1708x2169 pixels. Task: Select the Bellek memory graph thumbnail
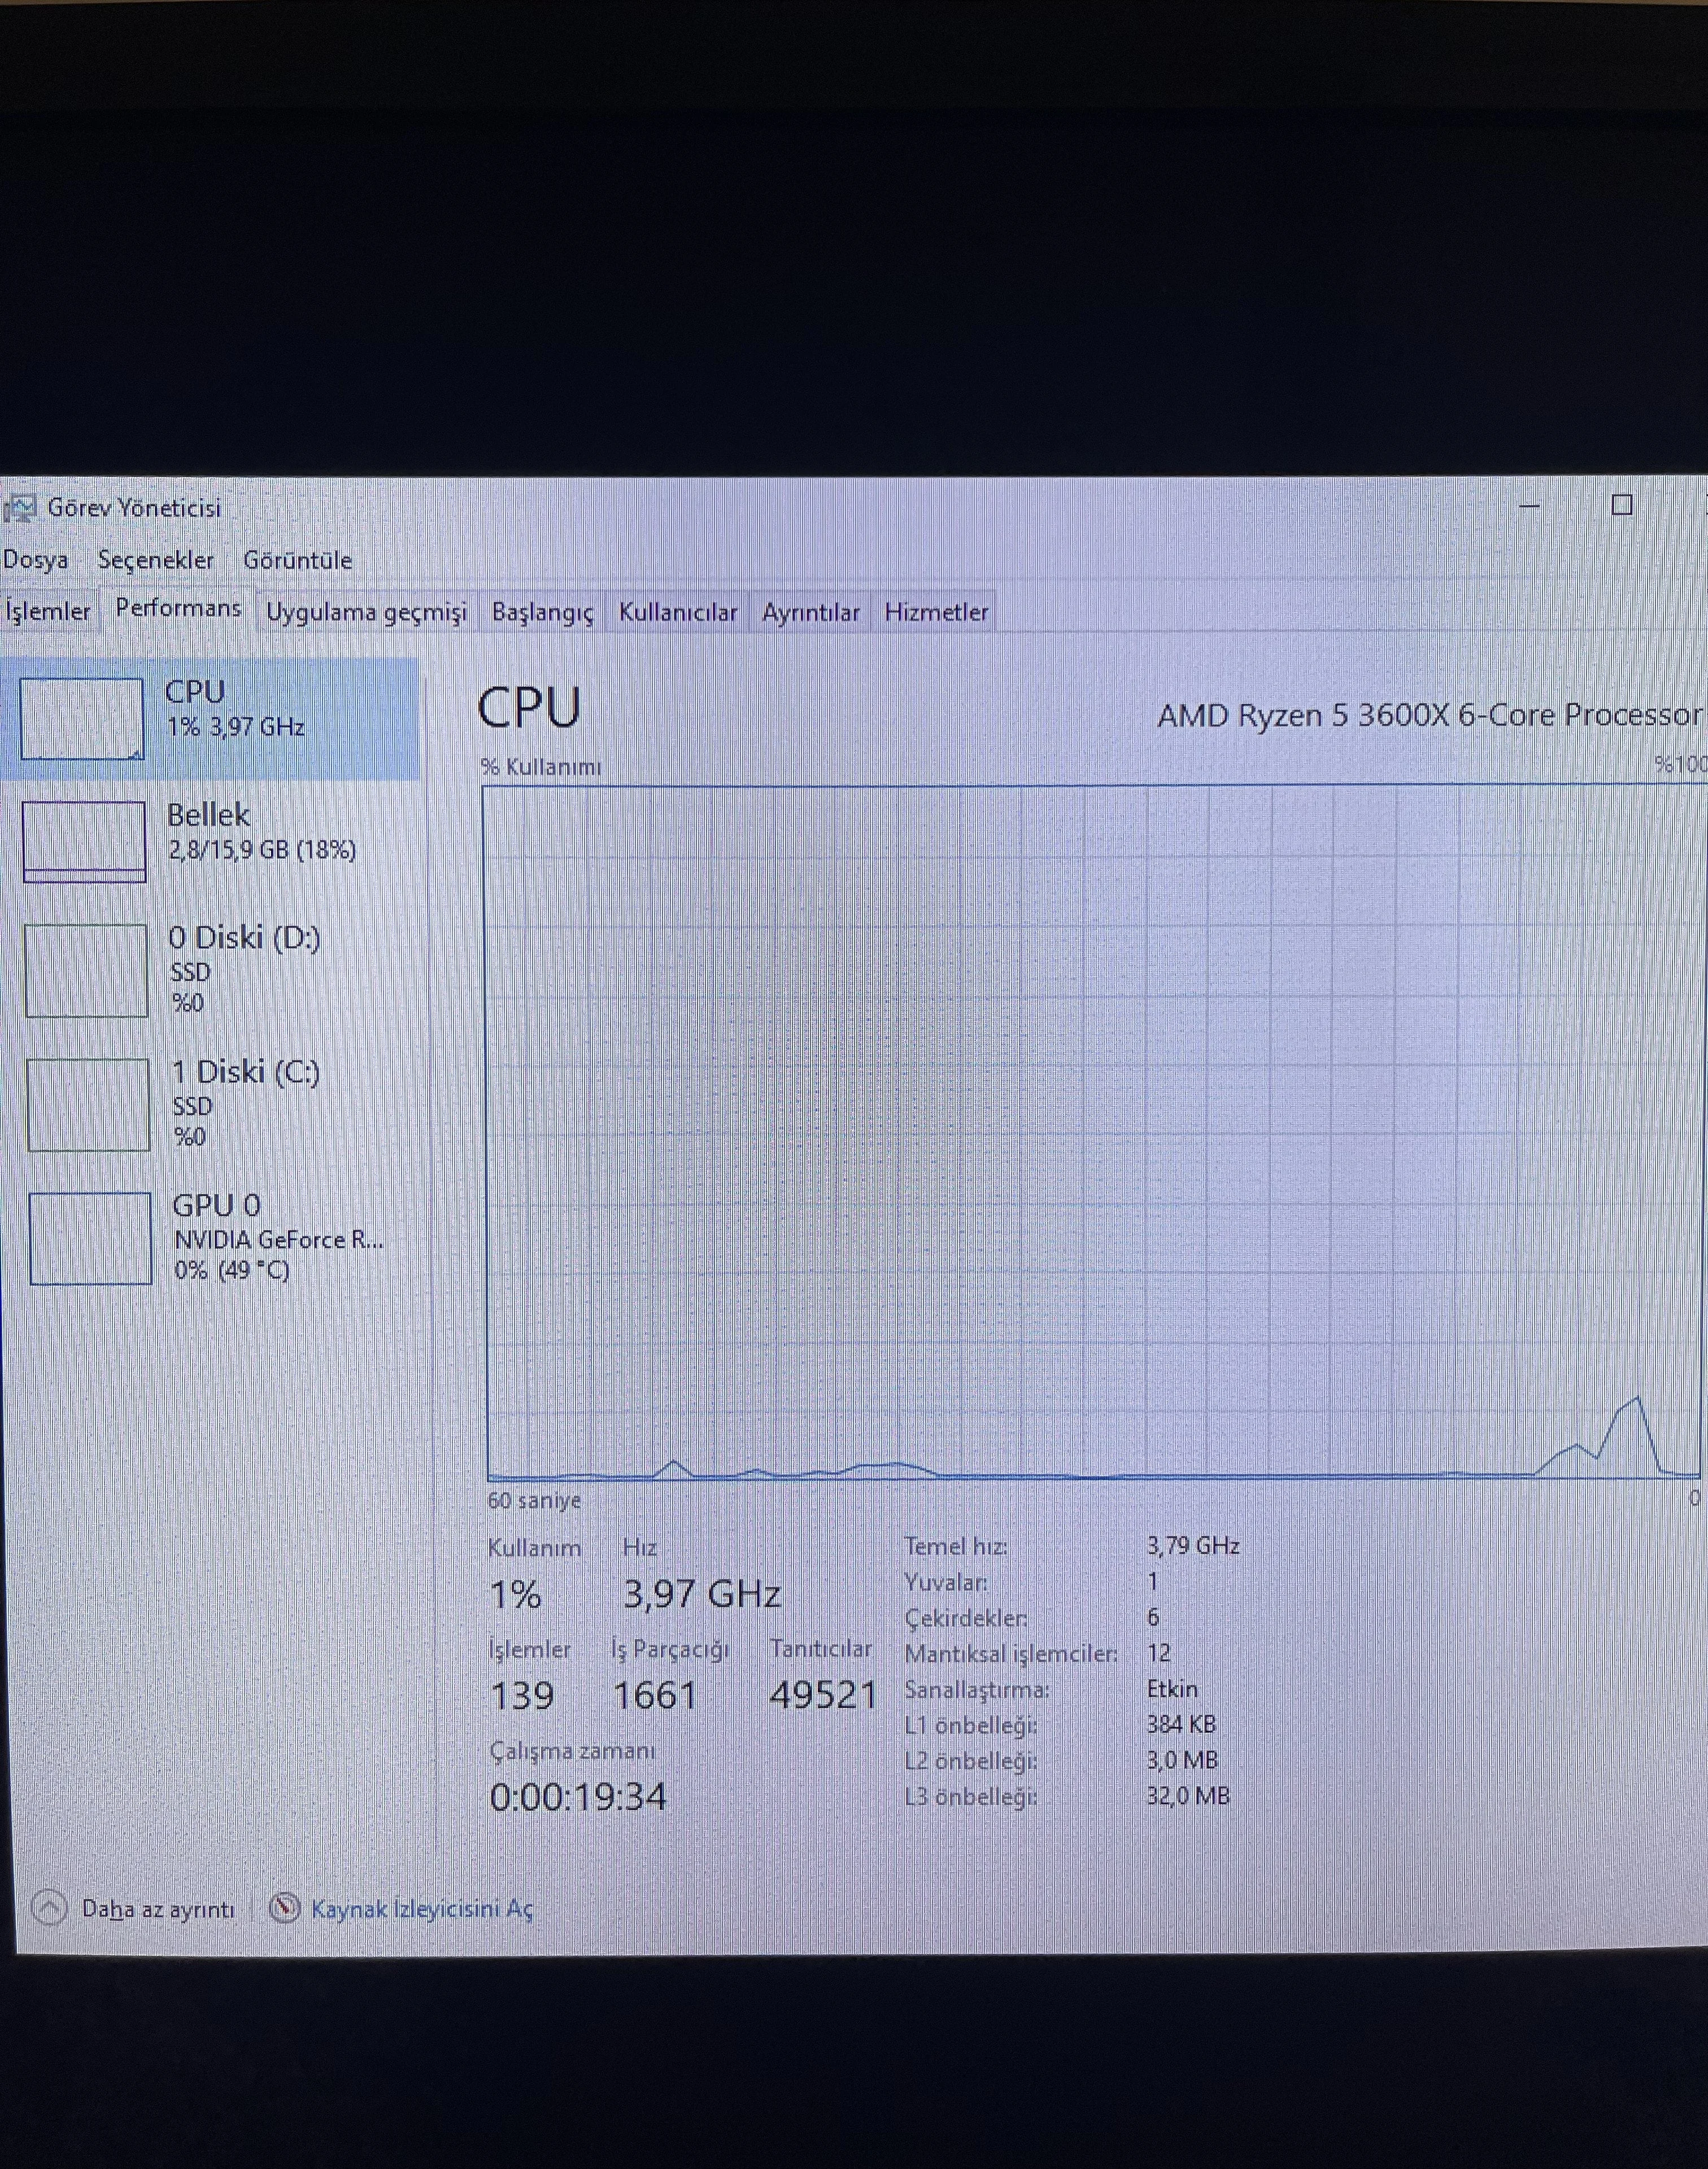pos(84,841)
